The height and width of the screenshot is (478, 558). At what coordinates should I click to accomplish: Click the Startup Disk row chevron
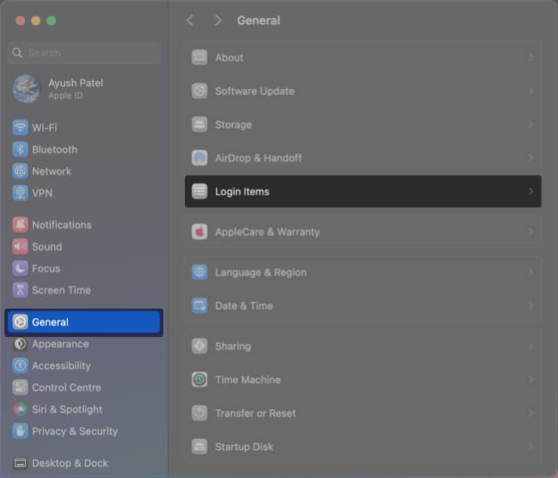coord(531,446)
